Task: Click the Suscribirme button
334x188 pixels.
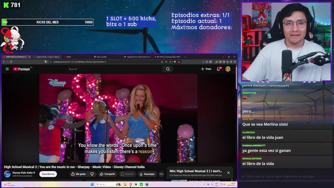Action: (48, 174)
